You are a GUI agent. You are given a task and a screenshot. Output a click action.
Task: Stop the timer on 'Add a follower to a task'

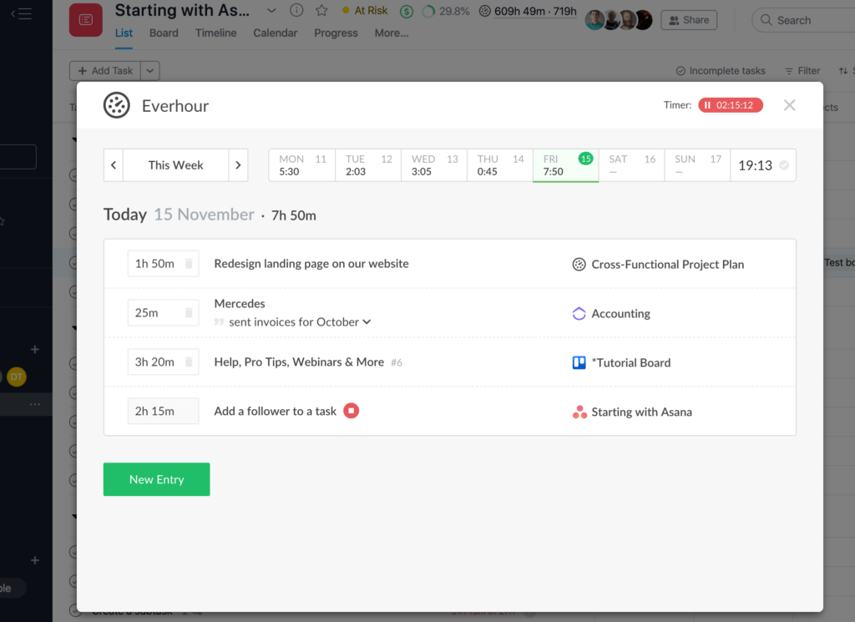point(351,411)
